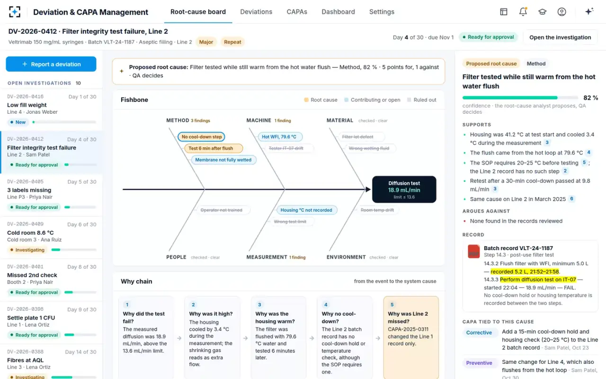Open evidence reference 4 for hot loop flush
606x379 pixels.
pyautogui.click(x=588, y=153)
